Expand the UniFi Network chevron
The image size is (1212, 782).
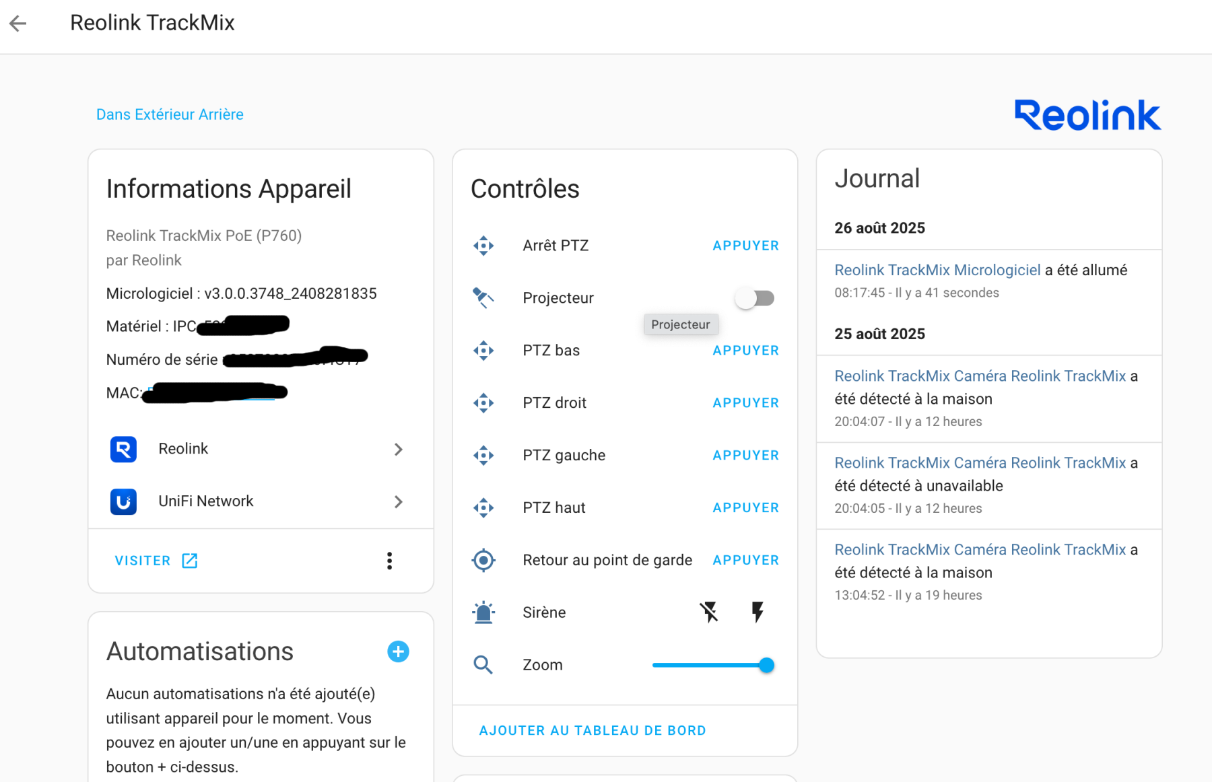(399, 501)
